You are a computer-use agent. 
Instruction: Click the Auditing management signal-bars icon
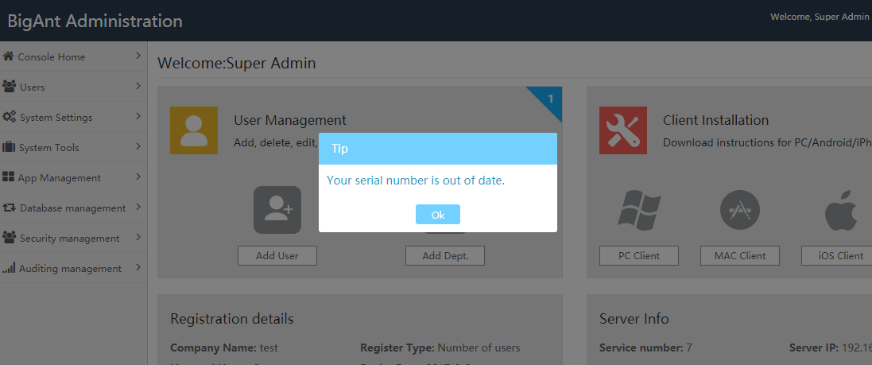click(x=8, y=268)
